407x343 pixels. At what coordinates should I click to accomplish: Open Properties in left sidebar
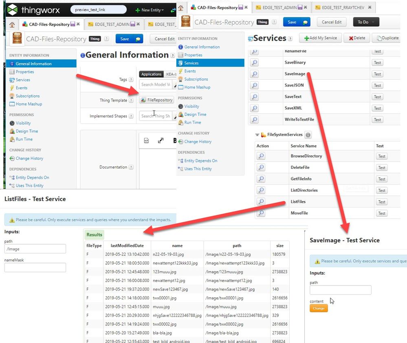25,72
